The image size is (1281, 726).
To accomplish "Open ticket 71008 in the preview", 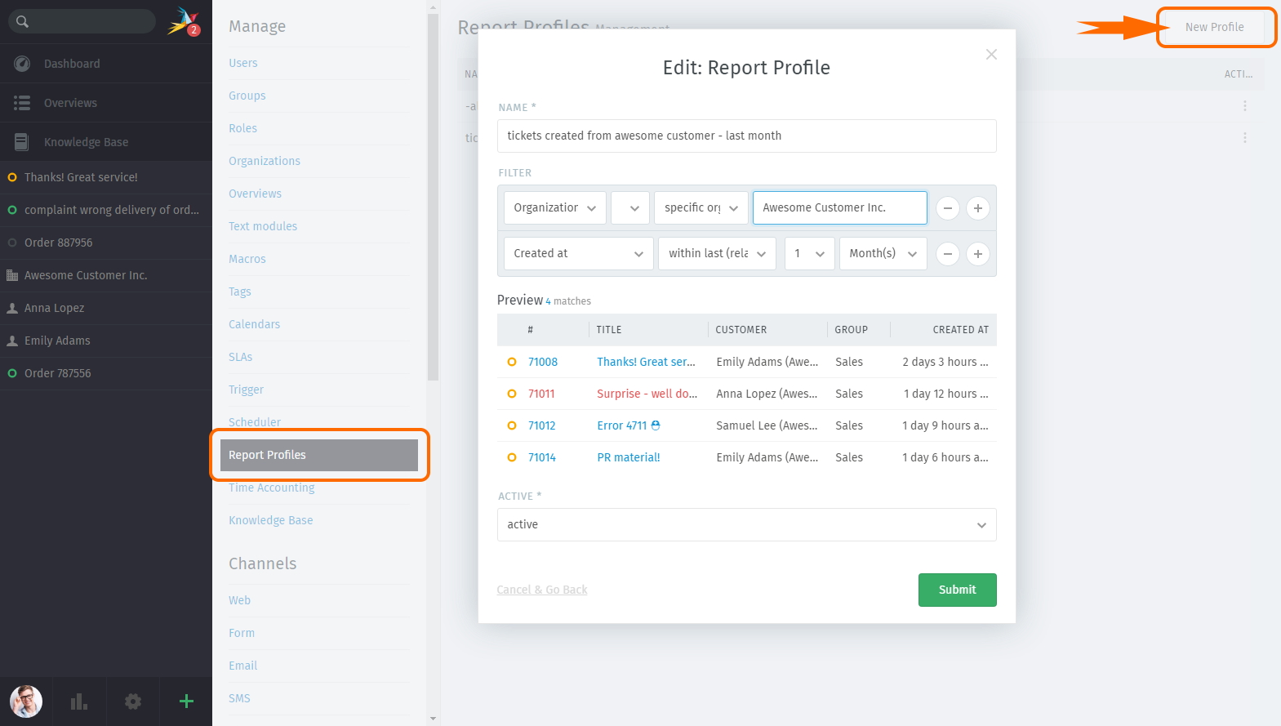I will click(x=543, y=362).
